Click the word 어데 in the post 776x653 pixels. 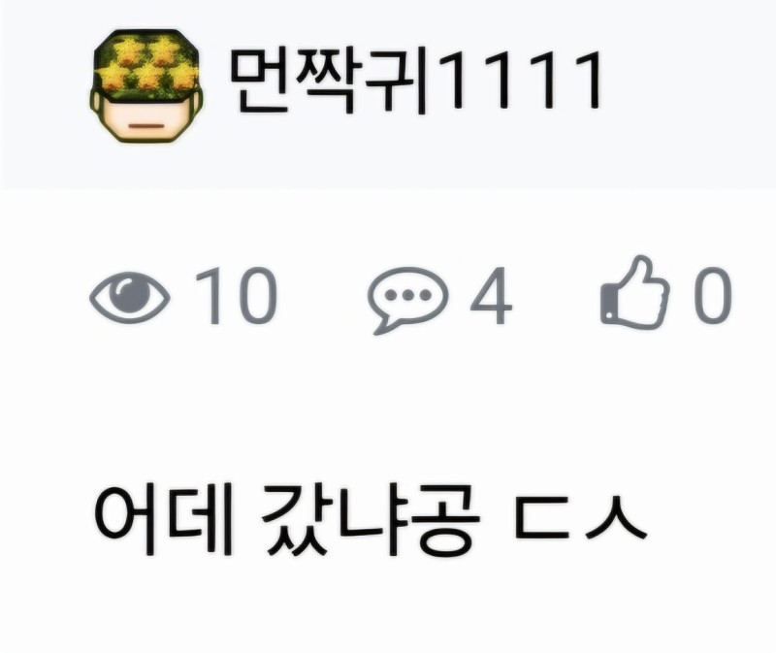pyautogui.click(x=164, y=521)
